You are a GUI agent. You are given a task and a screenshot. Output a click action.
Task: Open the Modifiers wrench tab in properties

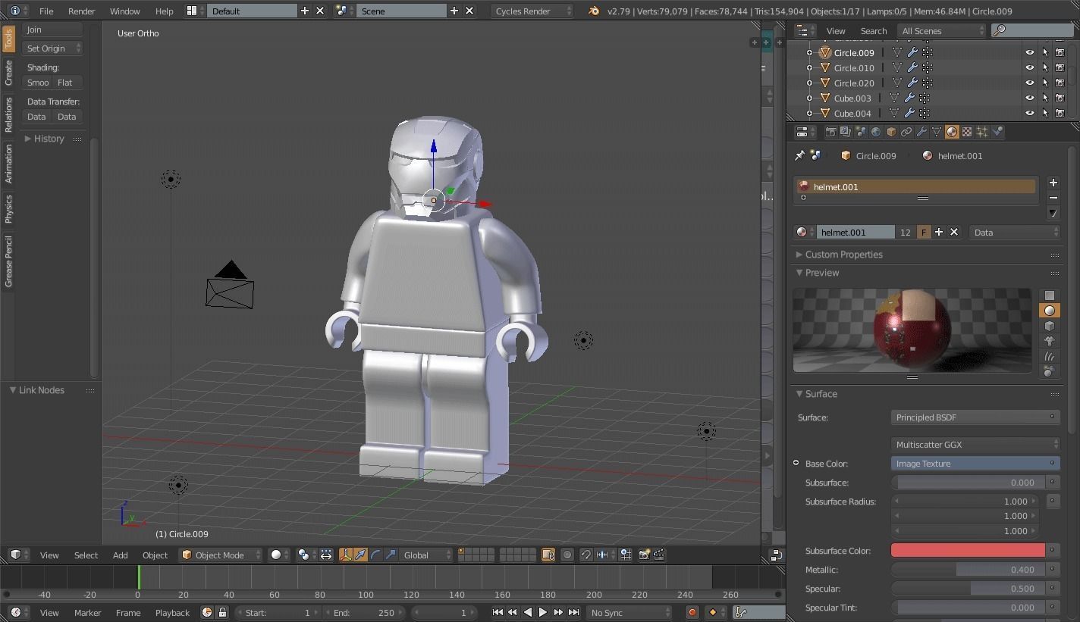tap(921, 132)
